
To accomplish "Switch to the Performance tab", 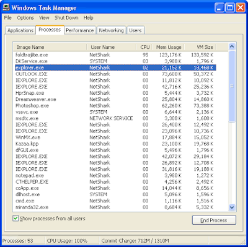I will (80, 30).
